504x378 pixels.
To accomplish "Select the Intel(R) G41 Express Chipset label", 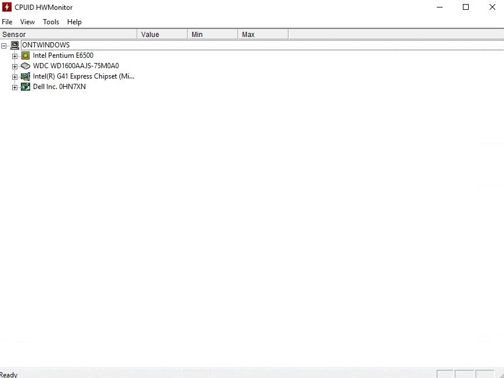I will (x=83, y=76).
